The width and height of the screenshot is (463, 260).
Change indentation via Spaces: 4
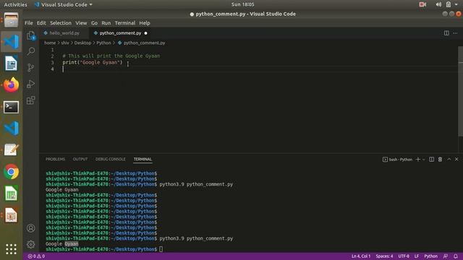click(x=384, y=256)
